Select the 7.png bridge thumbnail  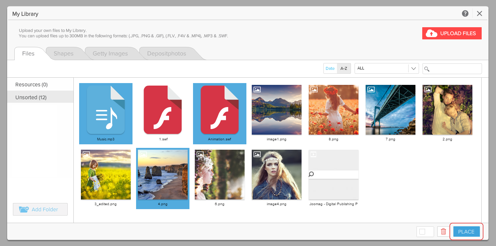coord(390,110)
